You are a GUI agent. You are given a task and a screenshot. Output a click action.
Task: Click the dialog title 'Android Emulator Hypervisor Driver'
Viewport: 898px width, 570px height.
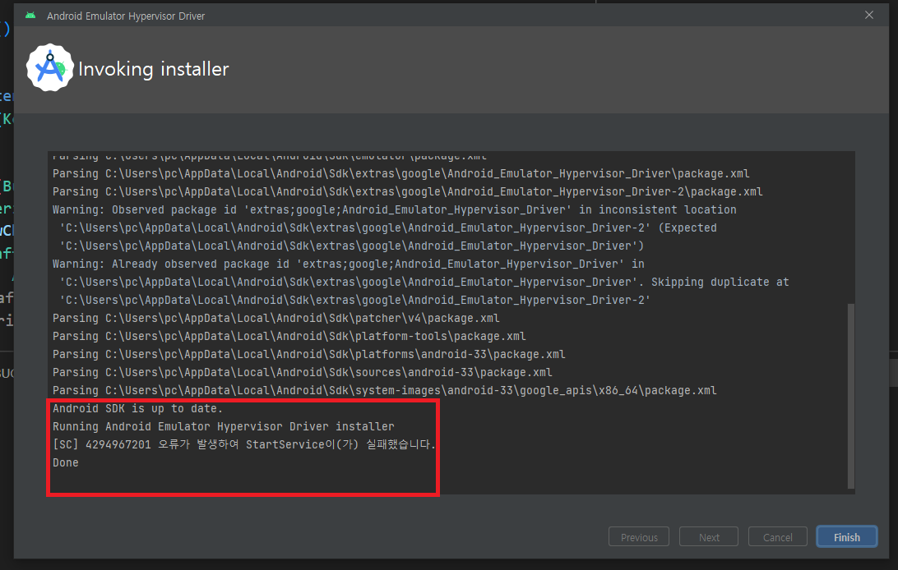[126, 16]
